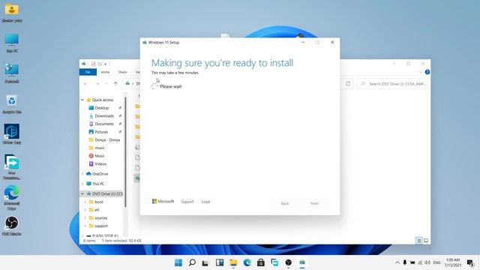The image size is (480, 270).
Task: Launch Microsoft Edge from taskbar
Action: 247,262
